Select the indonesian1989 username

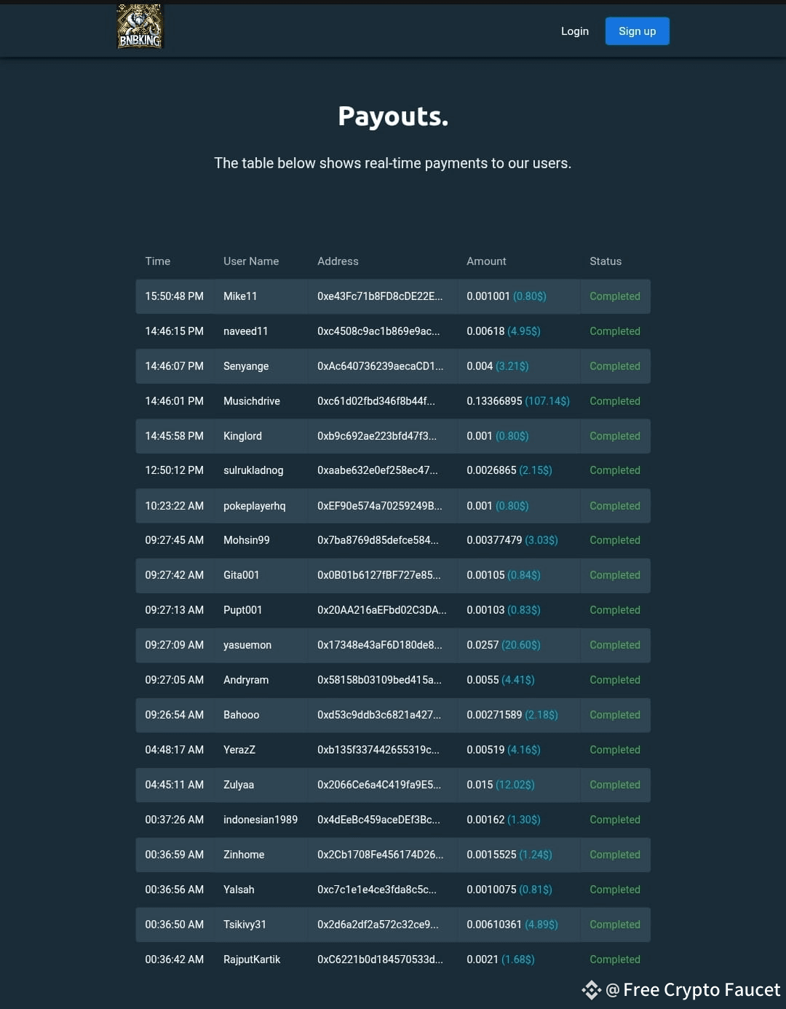261,820
